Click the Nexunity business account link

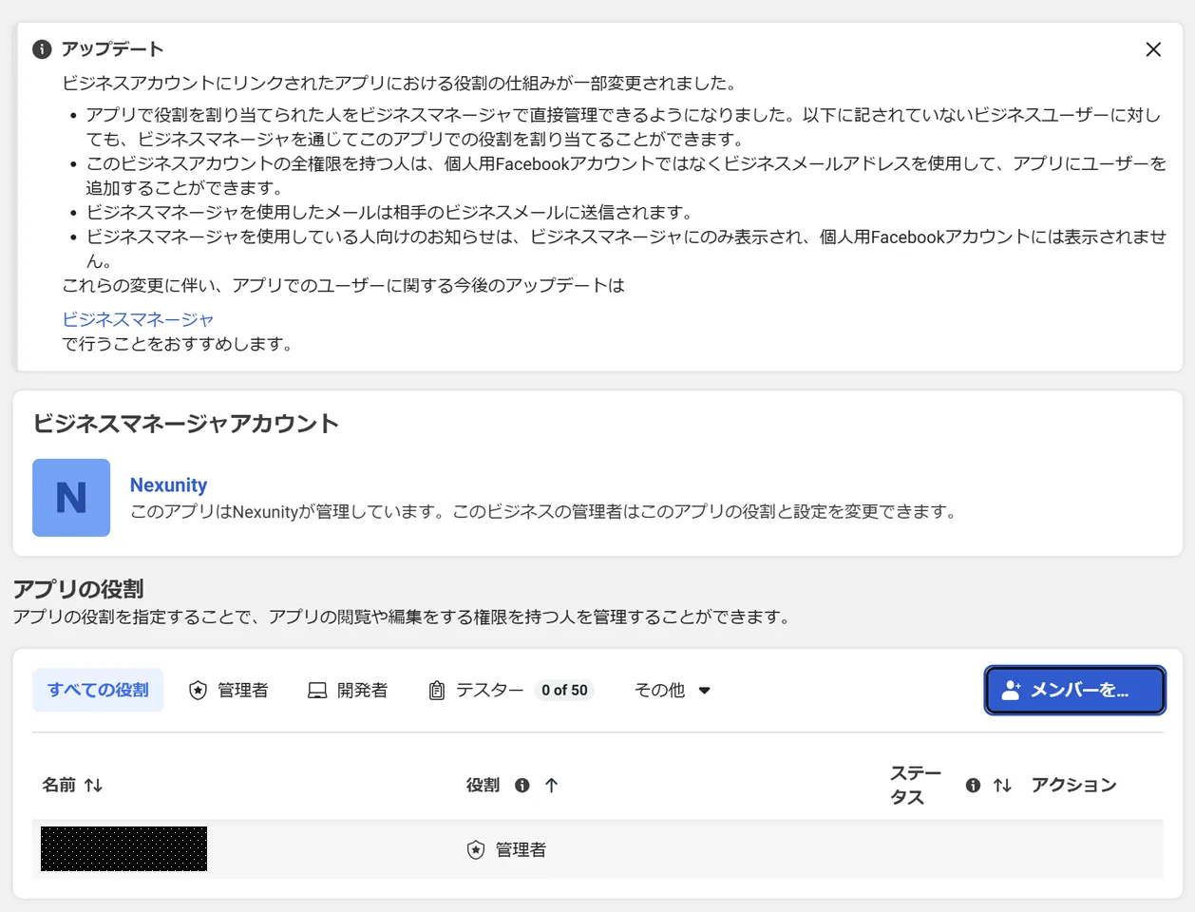click(168, 484)
